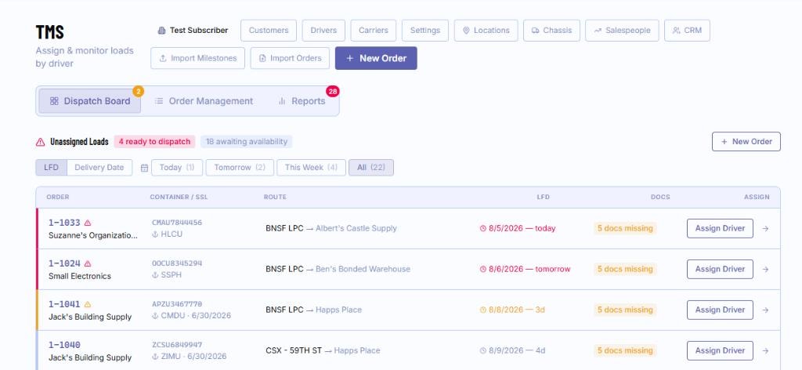Viewport: 802px width, 370px height.
Task: Click '5 docs missing' for order 1-1024
Action: click(x=625, y=269)
